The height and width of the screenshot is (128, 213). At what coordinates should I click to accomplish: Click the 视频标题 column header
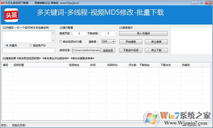(40, 65)
